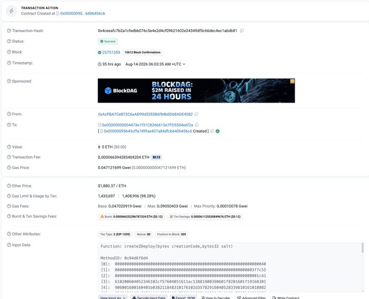Click help icon next to Gas Price
This screenshot has width=369, height=299.
(x=9, y=168)
